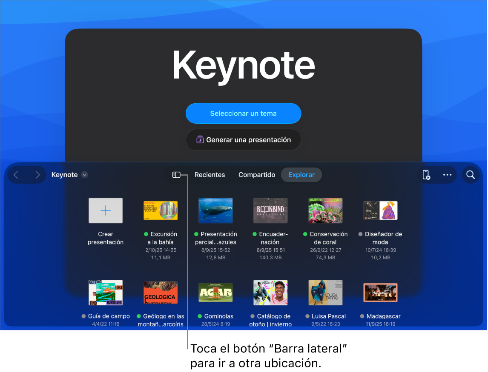Screen dimensions: 488x372
Task: Click the 12,8 MB file size
Action: [x=215, y=258]
